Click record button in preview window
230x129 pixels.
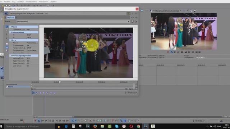point(168,52)
